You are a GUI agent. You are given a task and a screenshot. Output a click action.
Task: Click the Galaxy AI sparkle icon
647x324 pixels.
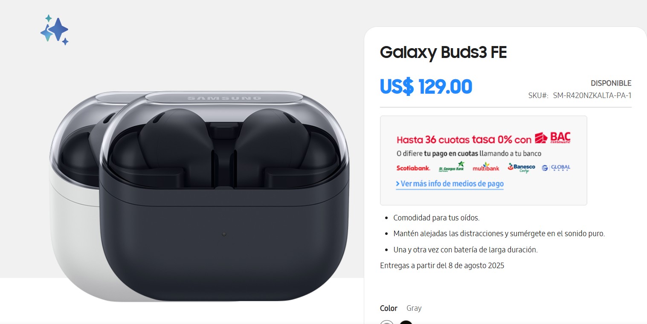[x=55, y=30]
